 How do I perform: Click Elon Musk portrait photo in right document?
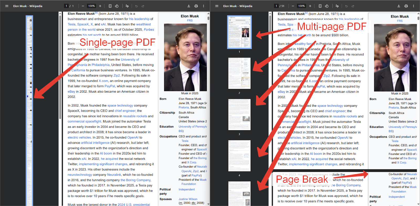point(395,58)
